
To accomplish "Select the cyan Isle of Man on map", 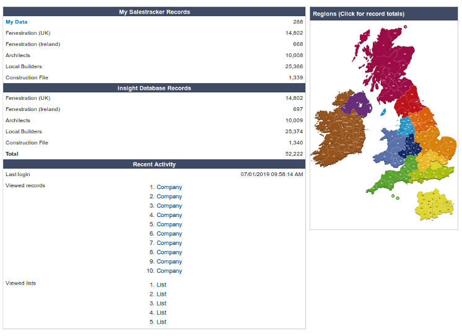I will [383, 113].
